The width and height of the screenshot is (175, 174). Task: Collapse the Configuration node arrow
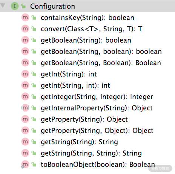(3, 6)
